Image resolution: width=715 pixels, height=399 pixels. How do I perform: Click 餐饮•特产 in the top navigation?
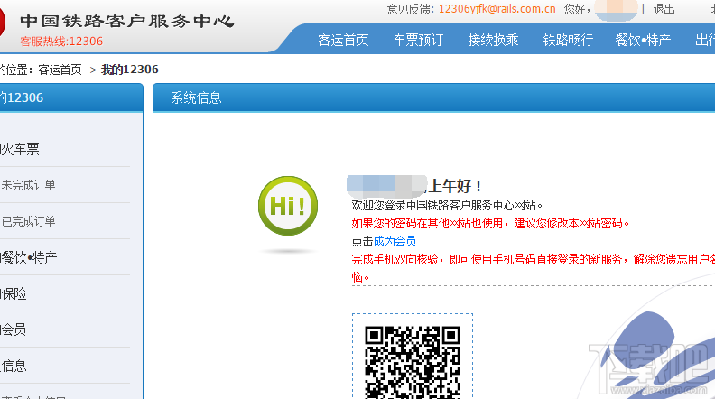point(643,40)
